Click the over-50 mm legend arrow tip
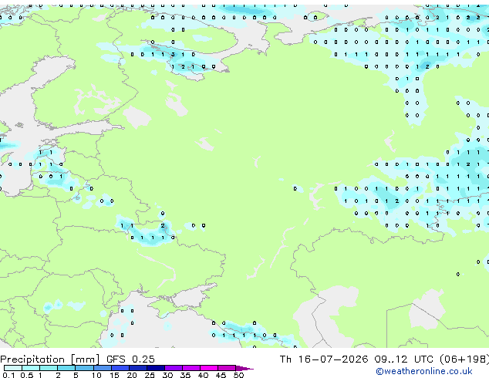 244,369
